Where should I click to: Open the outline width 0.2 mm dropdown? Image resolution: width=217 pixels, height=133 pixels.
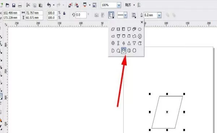[159, 15]
